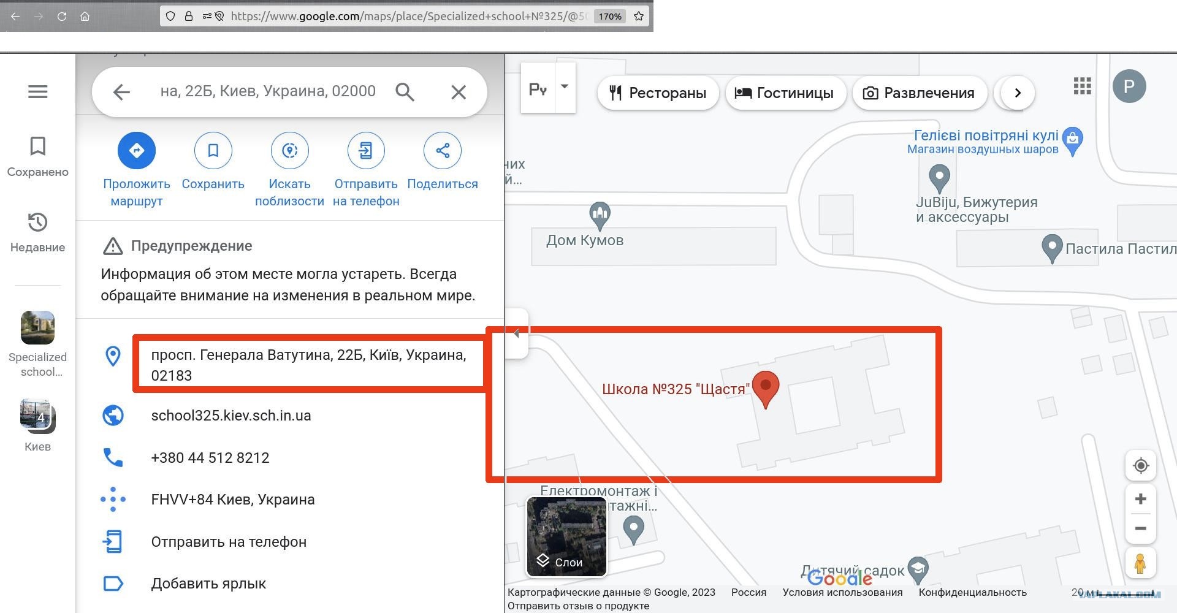Send the place to phone icon button
Viewport: 1177px width, 613px height.
pyautogui.click(x=366, y=150)
